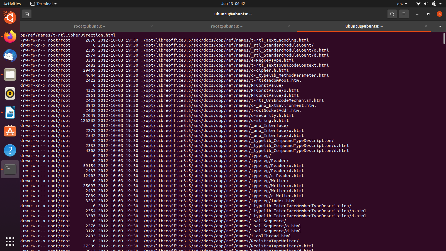Viewport: 446px width, 251px height.
Task: Open the Terminal app menu in top bar
Action: (x=43, y=4)
